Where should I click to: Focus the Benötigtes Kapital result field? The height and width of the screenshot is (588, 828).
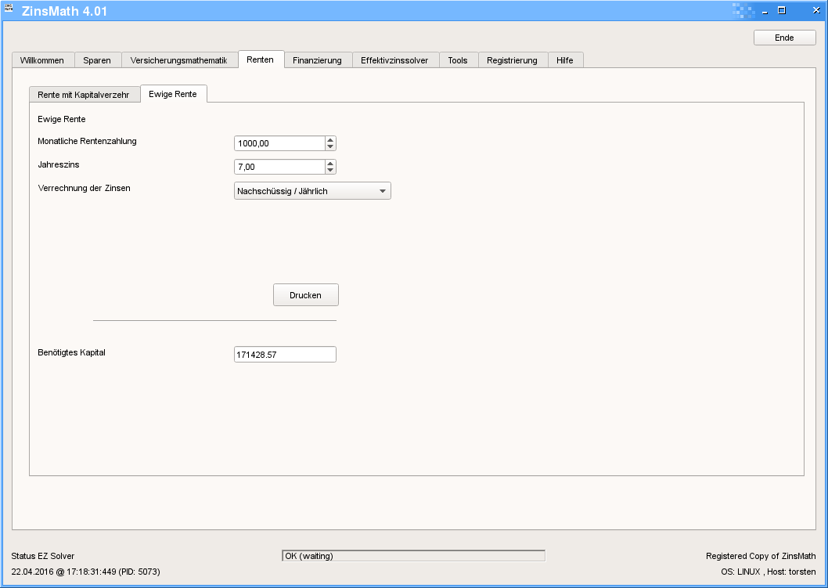[285, 355]
